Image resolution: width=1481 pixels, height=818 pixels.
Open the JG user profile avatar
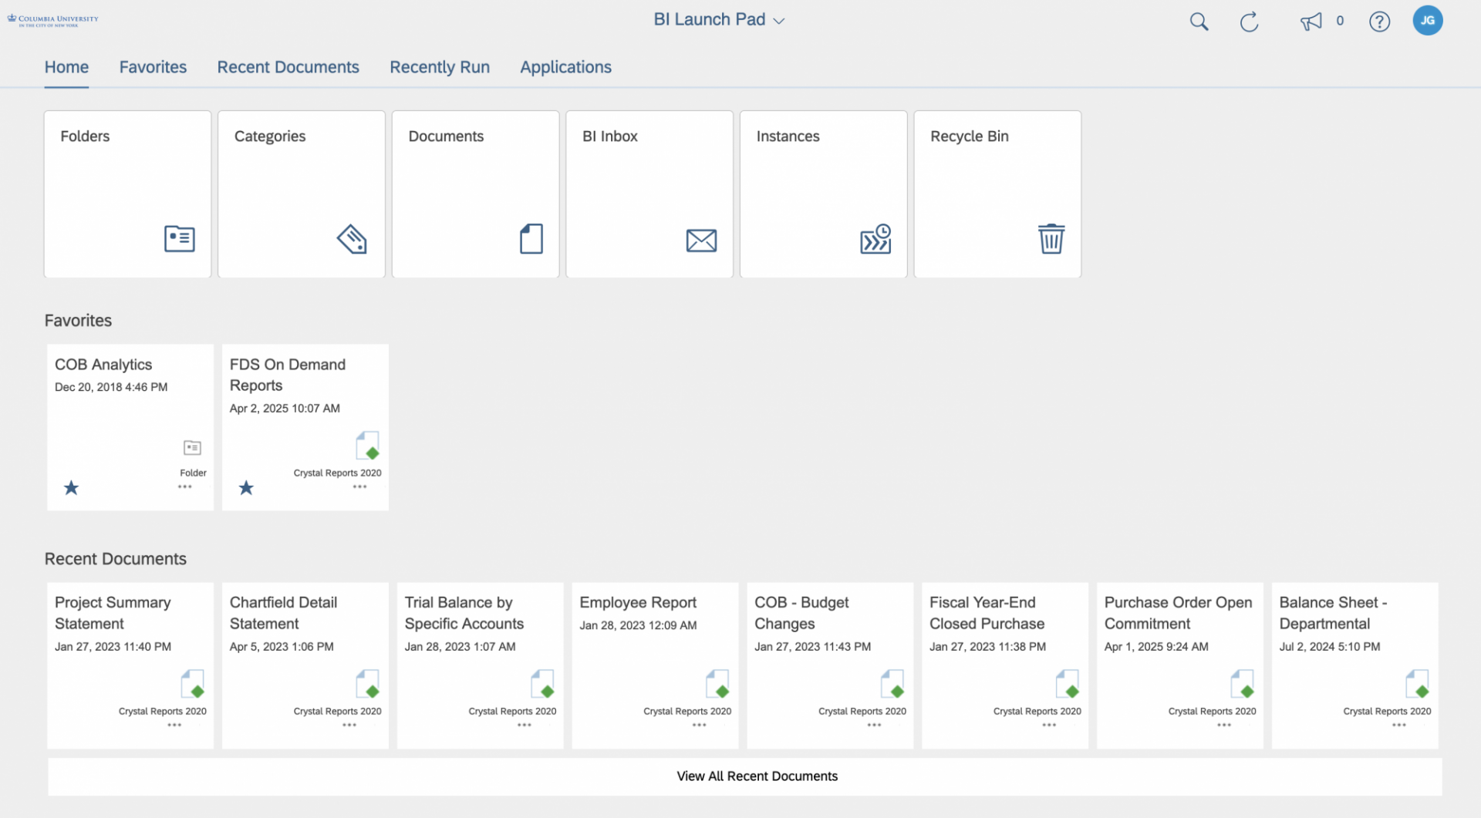1427,21
